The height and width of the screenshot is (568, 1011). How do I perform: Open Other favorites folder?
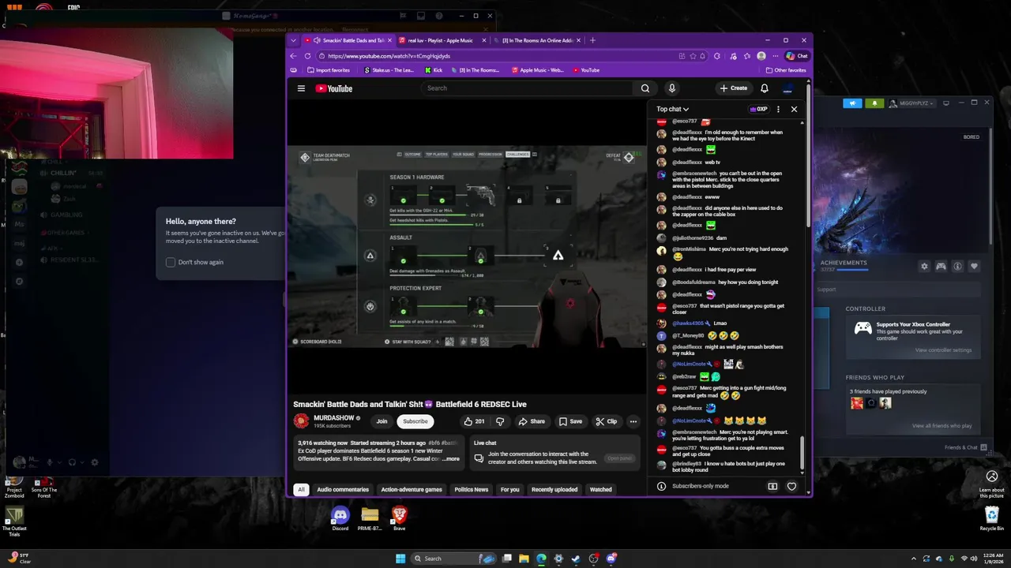pos(786,70)
